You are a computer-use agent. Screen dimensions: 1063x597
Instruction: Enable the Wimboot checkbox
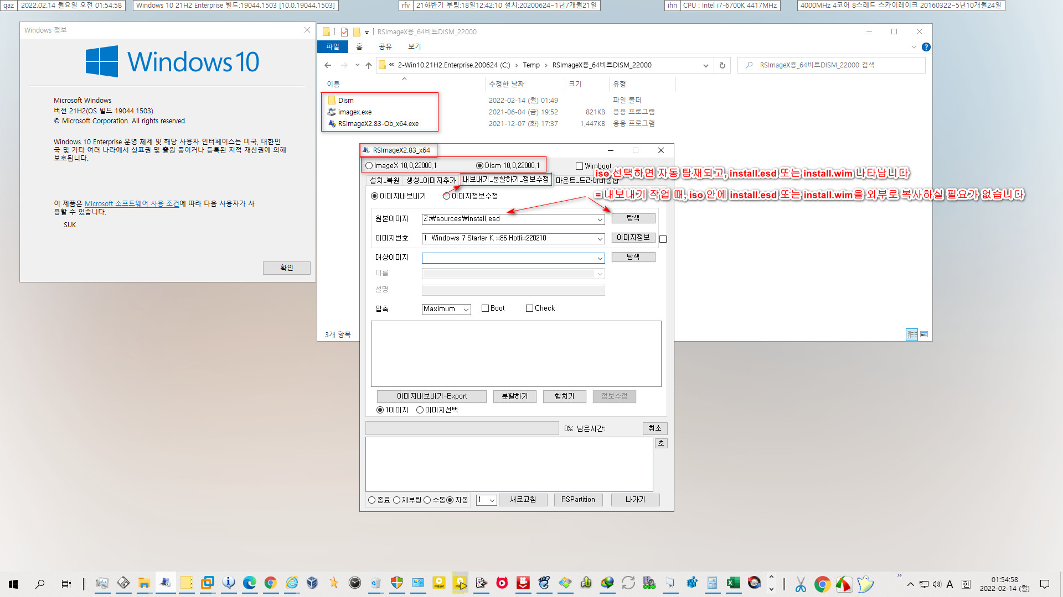pyautogui.click(x=579, y=166)
